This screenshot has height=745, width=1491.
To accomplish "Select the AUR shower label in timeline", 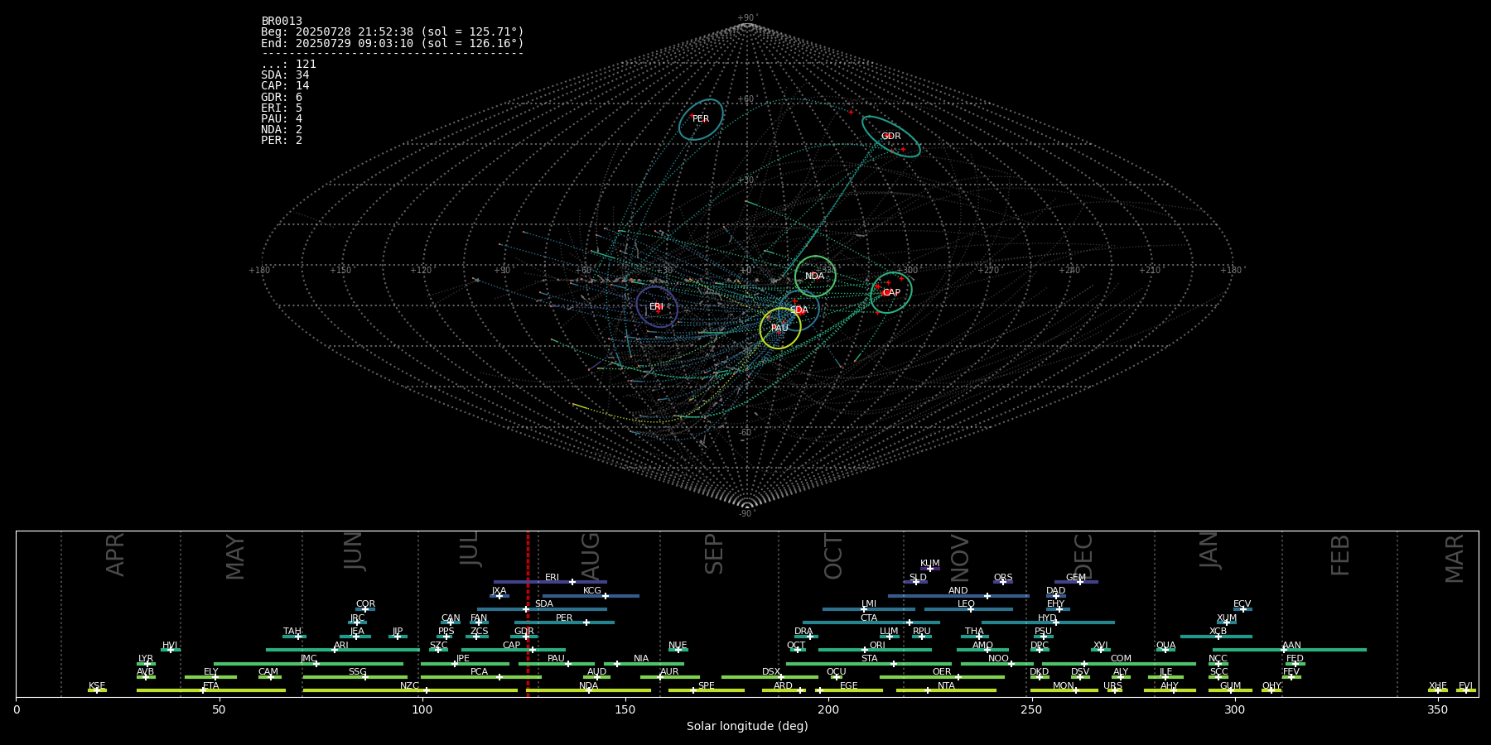I will [x=669, y=672].
